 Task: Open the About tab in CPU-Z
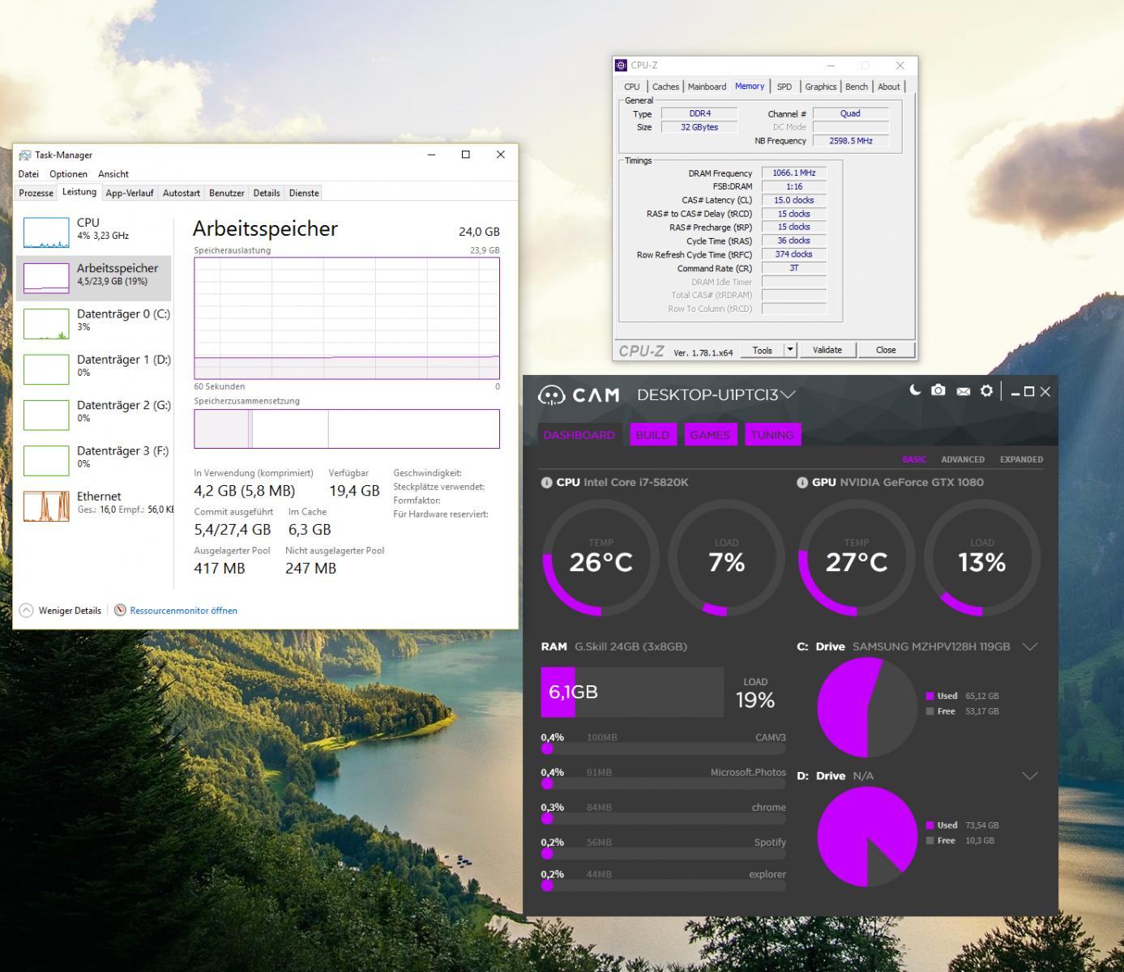pyautogui.click(x=889, y=87)
